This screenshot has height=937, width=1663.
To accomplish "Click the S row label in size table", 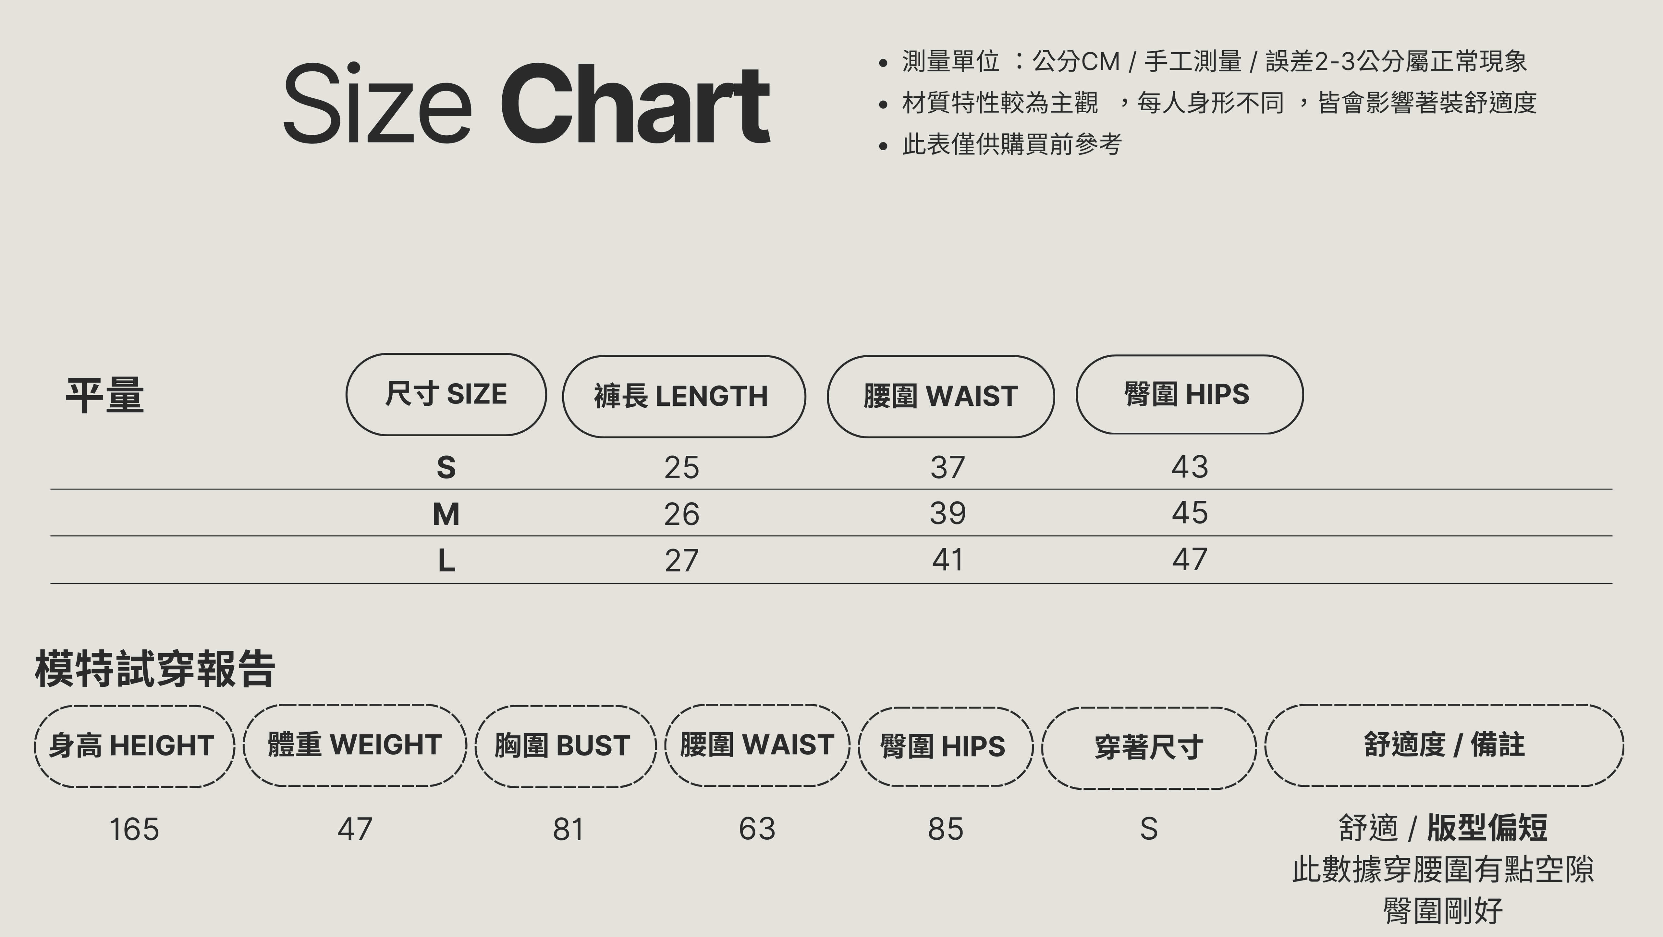I will pos(446,467).
